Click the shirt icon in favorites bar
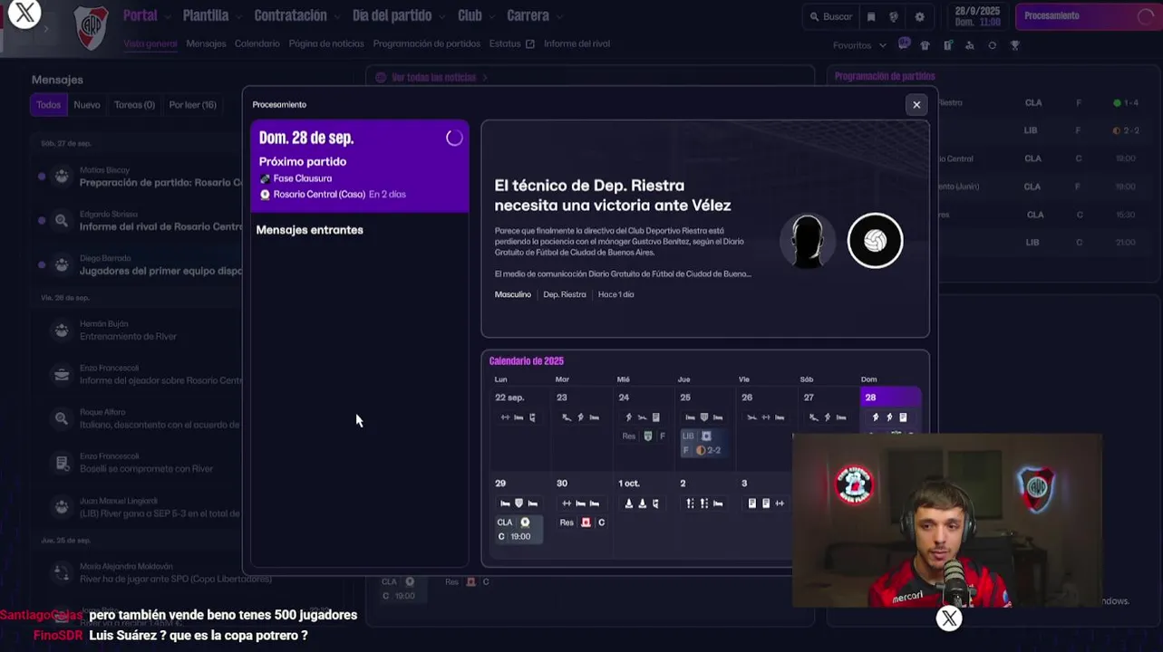1163x652 pixels. (x=925, y=44)
